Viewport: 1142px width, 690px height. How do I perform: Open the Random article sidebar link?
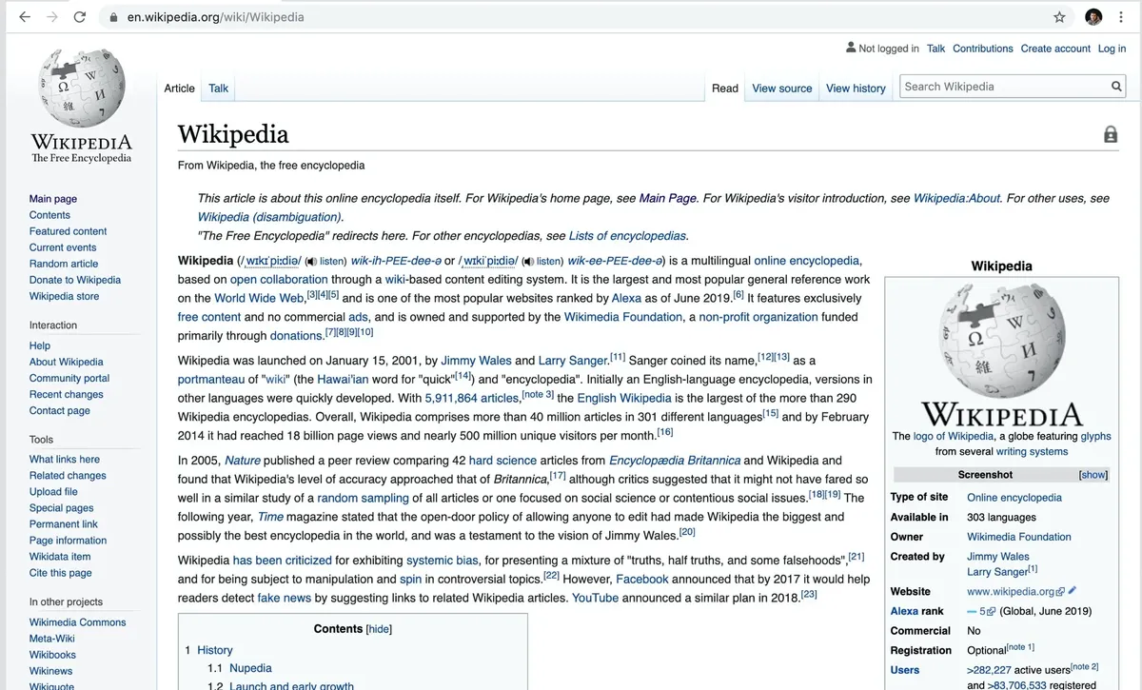coord(64,264)
